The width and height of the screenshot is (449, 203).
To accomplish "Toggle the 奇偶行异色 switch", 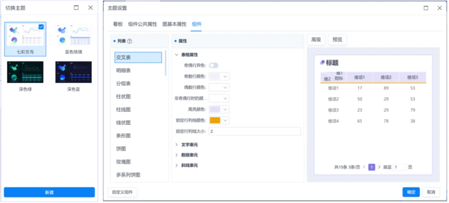I will click(x=214, y=65).
